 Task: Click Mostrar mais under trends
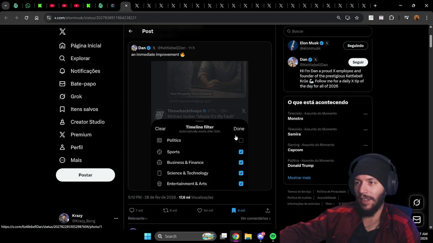pyautogui.click(x=299, y=178)
